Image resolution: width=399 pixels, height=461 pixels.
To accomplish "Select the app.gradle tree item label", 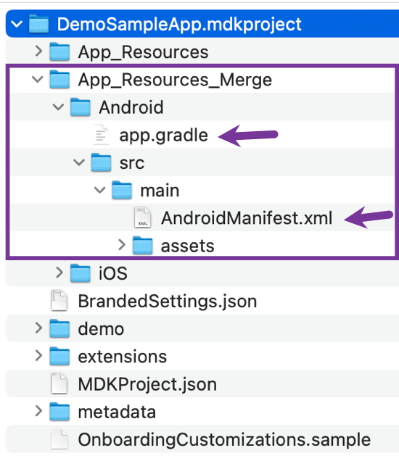I will point(164,136).
